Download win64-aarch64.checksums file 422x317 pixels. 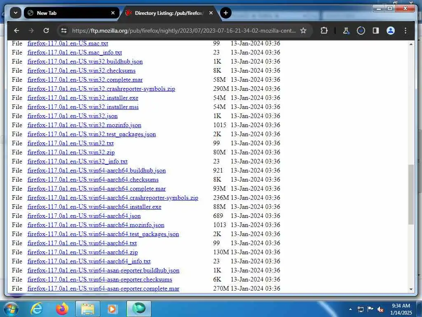pos(93,180)
